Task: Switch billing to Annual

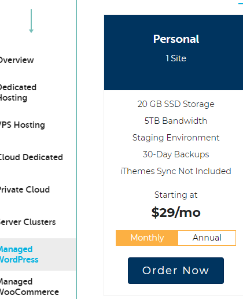Action: click(207, 238)
